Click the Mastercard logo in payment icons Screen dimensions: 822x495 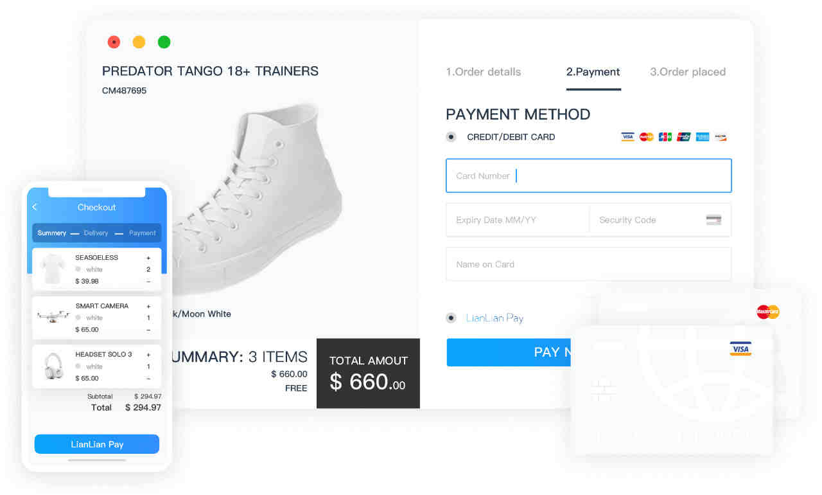coord(646,137)
